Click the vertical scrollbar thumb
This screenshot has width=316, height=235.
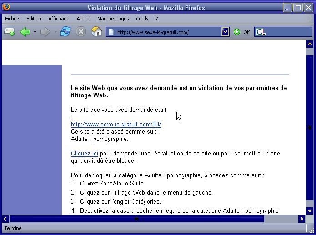click(310, 128)
